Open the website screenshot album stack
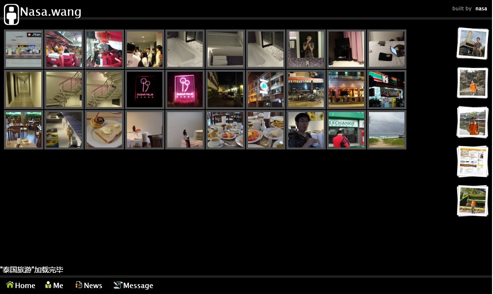The image size is (493, 294). [472, 161]
